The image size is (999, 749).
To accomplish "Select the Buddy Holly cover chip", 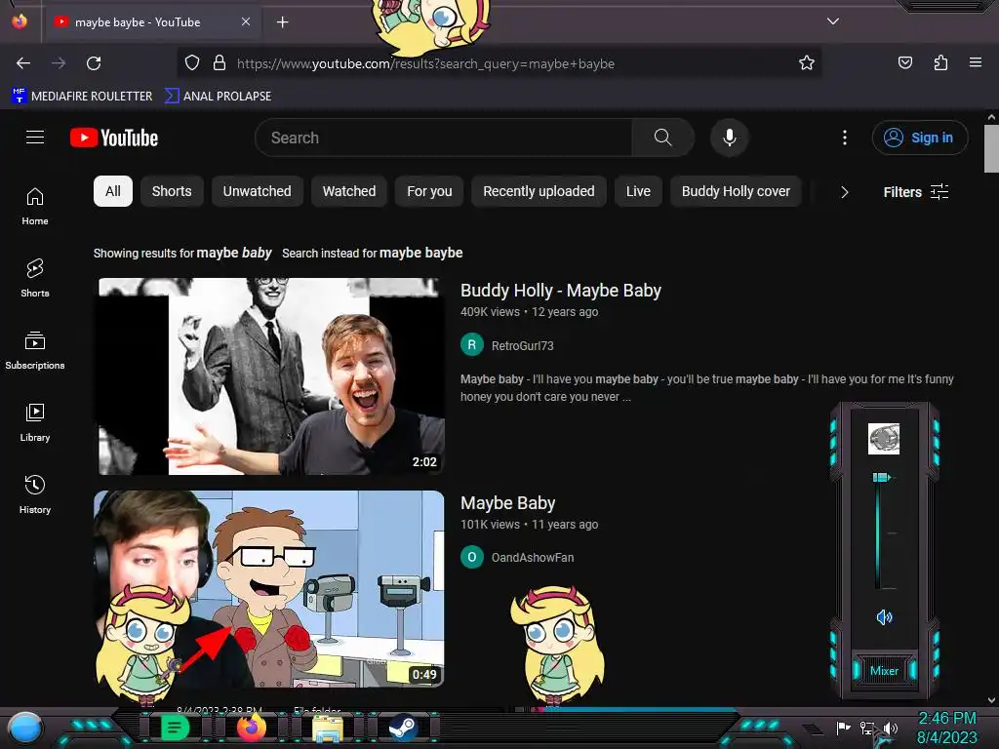I will click(x=736, y=191).
